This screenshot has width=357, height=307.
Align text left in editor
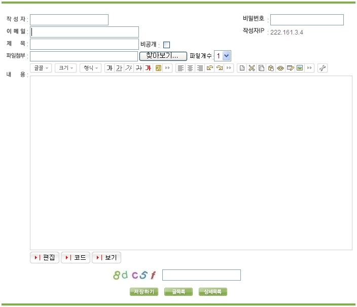181,68
